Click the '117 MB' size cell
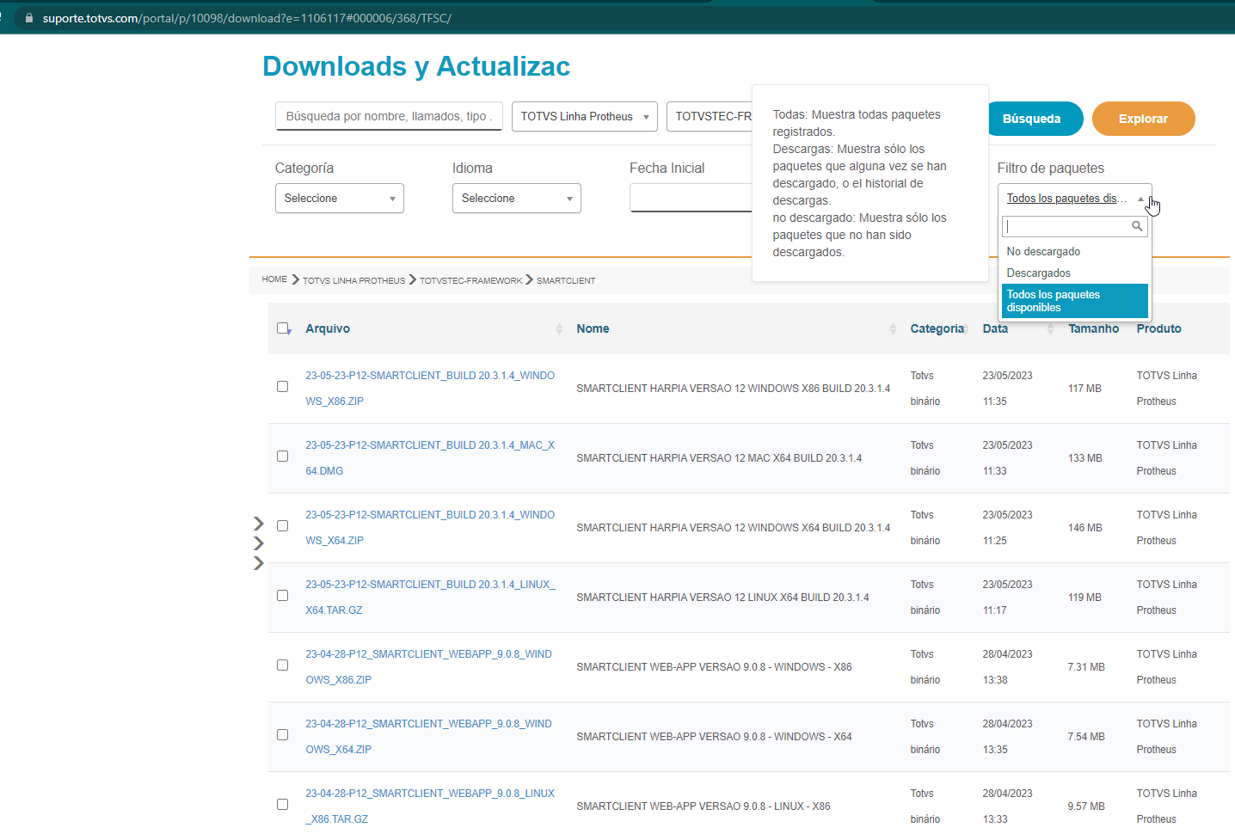This screenshot has width=1235, height=840. (x=1084, y=389)
